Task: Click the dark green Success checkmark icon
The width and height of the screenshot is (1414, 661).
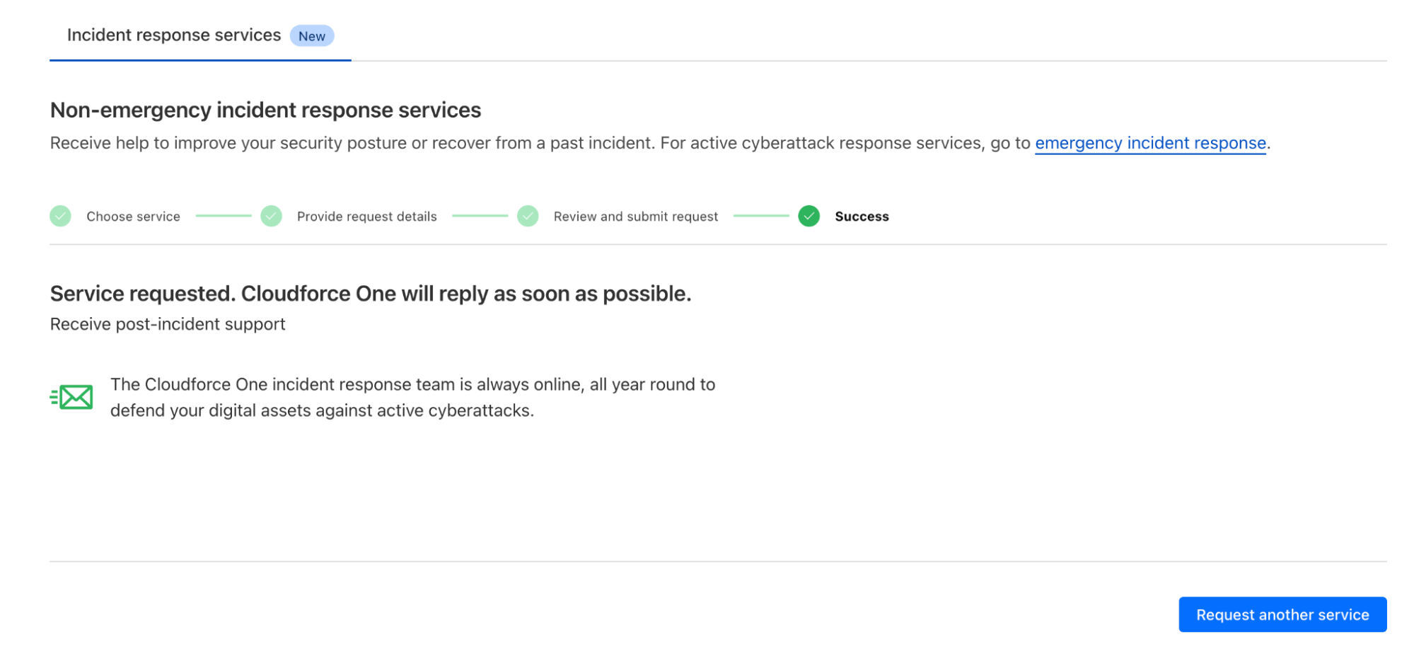Action: [x=809, y=216]
